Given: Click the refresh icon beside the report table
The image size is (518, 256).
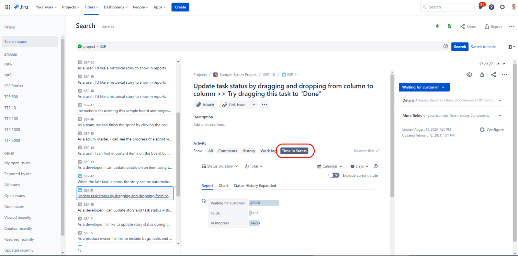Looking at the screenshot, I should (204, 201).
